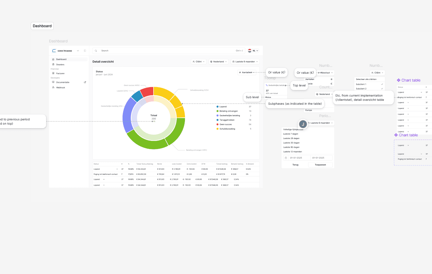Image resolution: width=432 pixels, height=274 pixels.
Task: Expand the Nederland location dropdown
Action: tap(219, 61)
